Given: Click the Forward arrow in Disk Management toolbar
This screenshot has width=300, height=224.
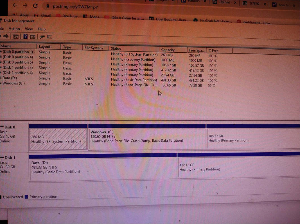Looking at the screenshot, I should pyautogui.click(x=6, y=36).
